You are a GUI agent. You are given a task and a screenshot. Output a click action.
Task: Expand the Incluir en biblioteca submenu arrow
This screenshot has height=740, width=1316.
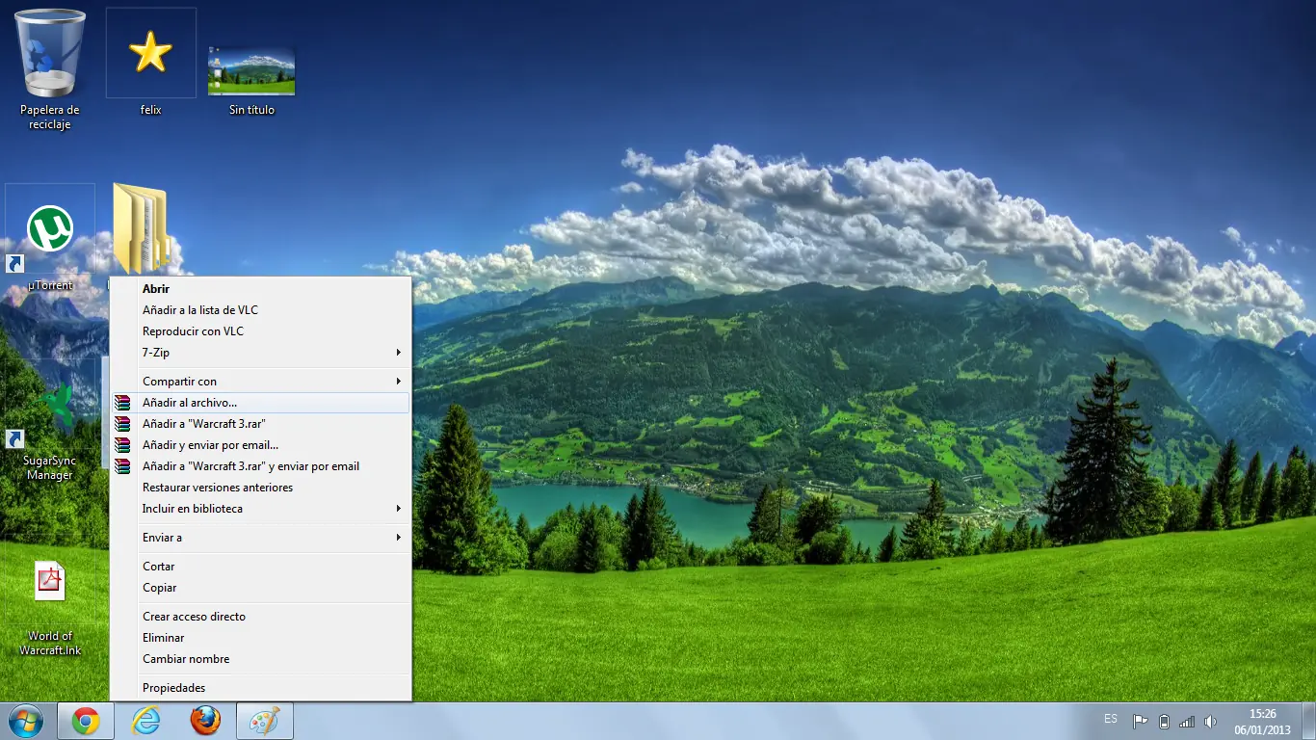click(x=399, y=509)
